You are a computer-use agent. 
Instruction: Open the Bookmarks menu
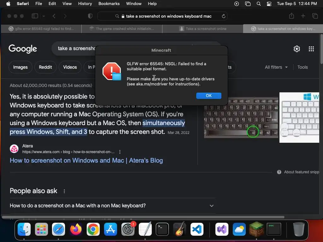(x=109, y=3)
